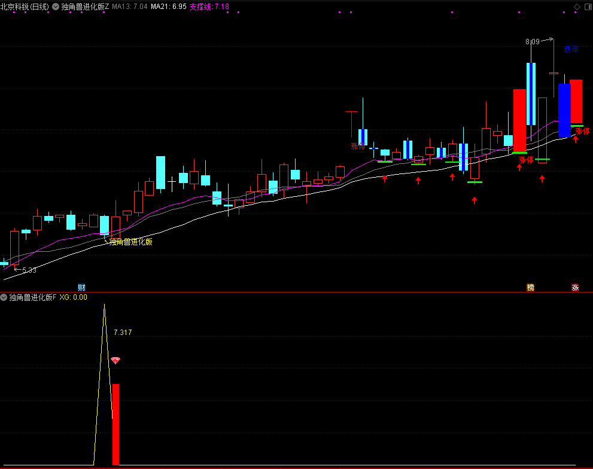This screenshot has width=593, height=469.
Task: Click the 榜 ranking event marker
Action: pos(530,287)
